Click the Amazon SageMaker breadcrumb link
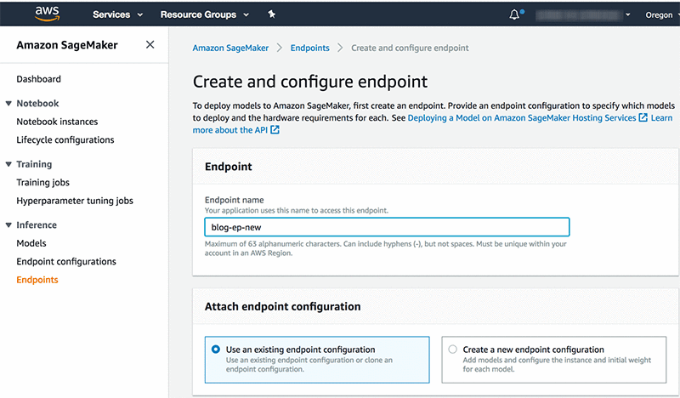The image size is (680, 398). click(230, 48)
